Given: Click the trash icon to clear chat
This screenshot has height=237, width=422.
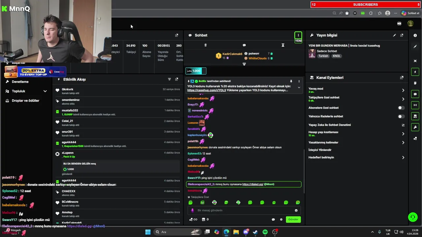Looking at the screenshot, I should pyautogui.click(x=205, y=45).
